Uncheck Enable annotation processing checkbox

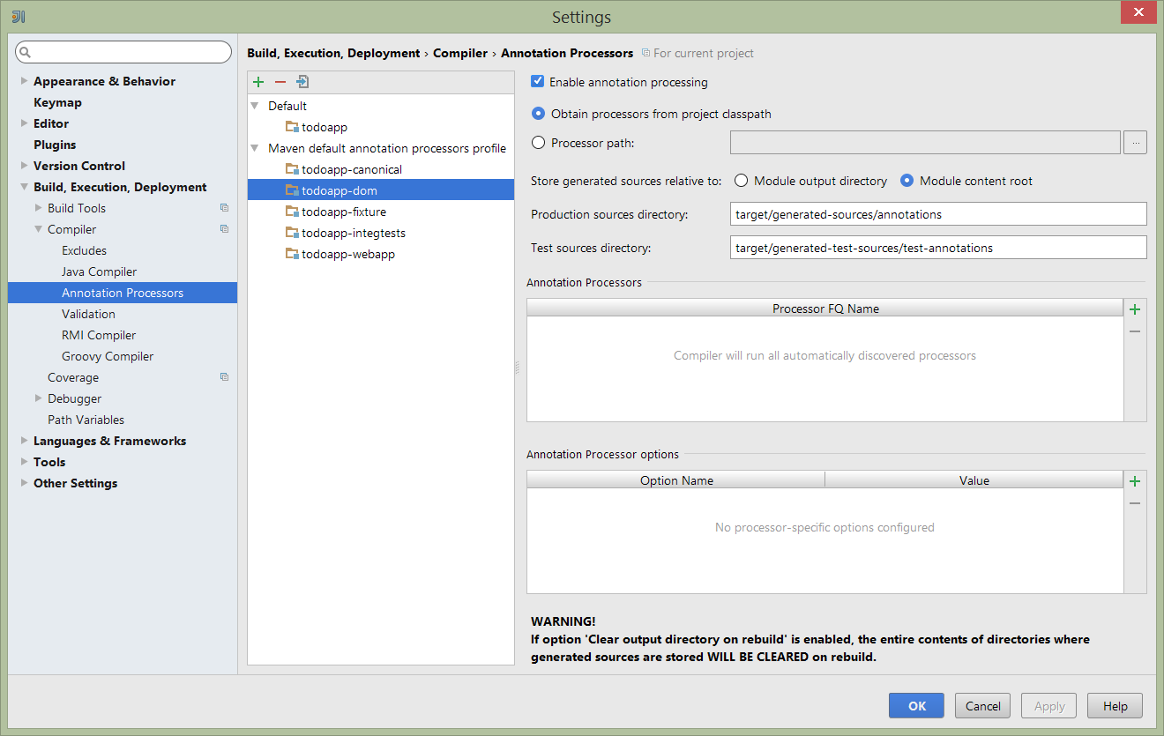coord(538,82)
